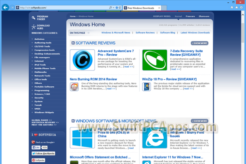
Task: Show more Windows Software & Microsoft News
Action: coord(200,121)
